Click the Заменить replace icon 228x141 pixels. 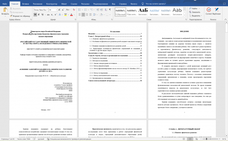tap(194, 12)
